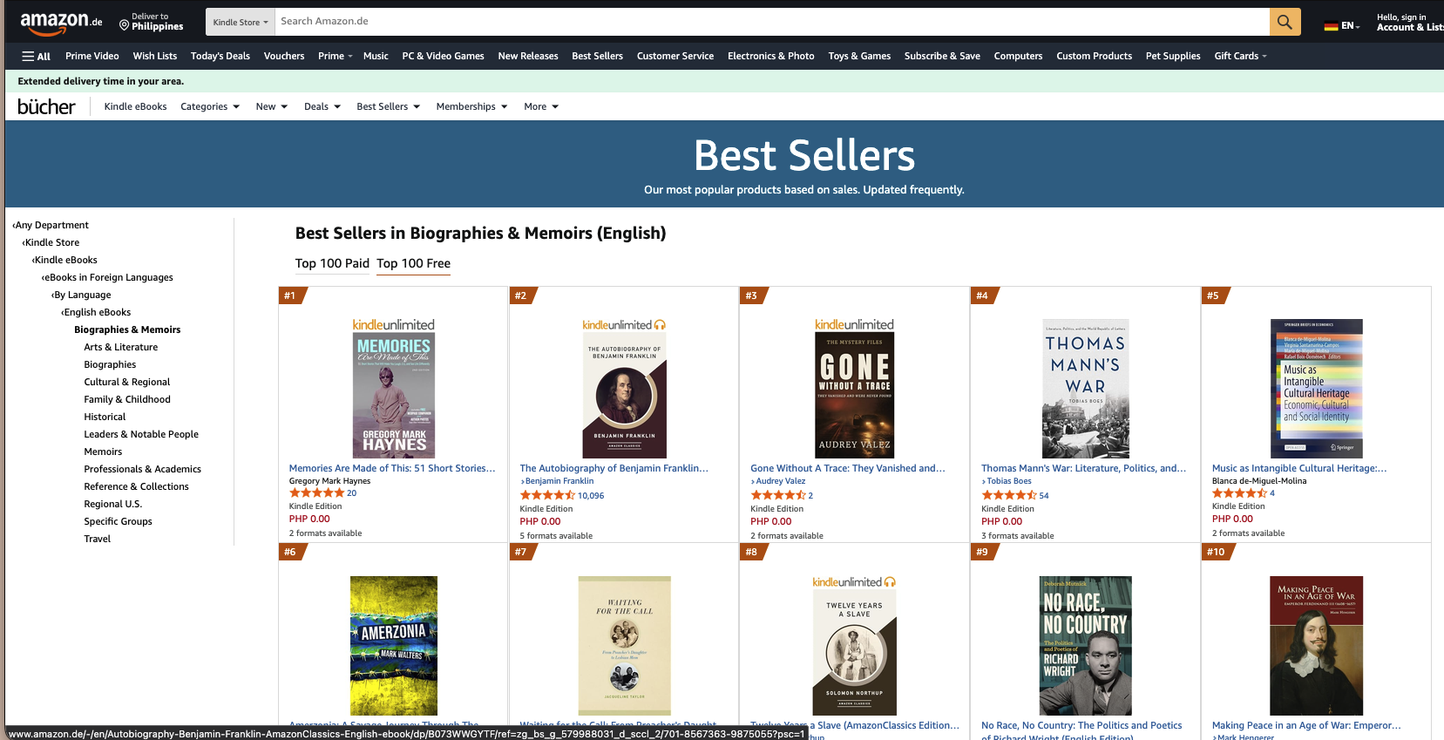Open Hello, sign in Account & Lists
1444x740 pixels.
coord(1408,23)
